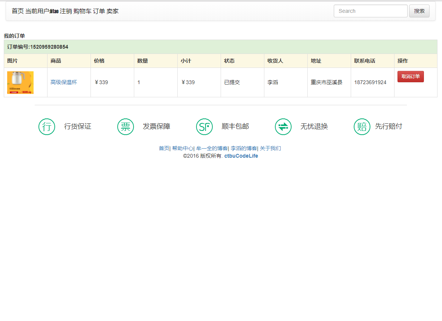Click the 先行赔付 compensation icon
The height and width of the screenshot is (321, 442).
pos(362,127)
